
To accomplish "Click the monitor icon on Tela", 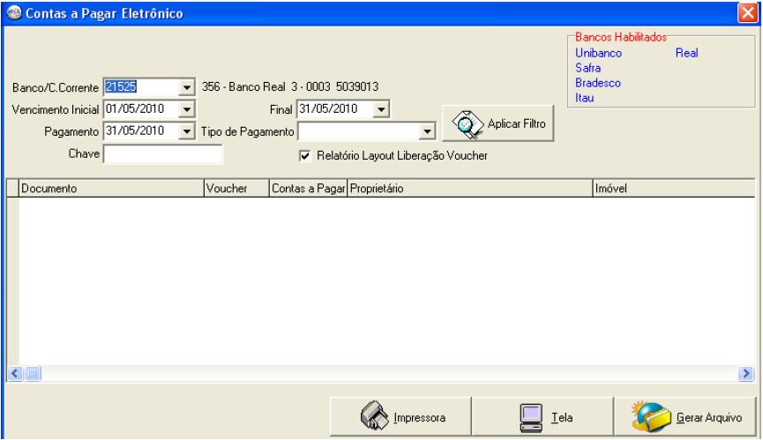I will point(530,414).
